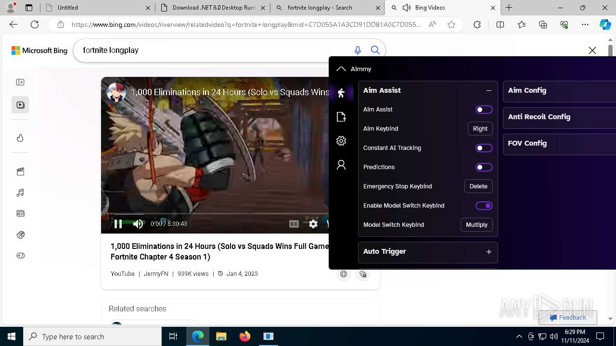
Task: Open the JermyFN channel link
Action: coord(156,273)
